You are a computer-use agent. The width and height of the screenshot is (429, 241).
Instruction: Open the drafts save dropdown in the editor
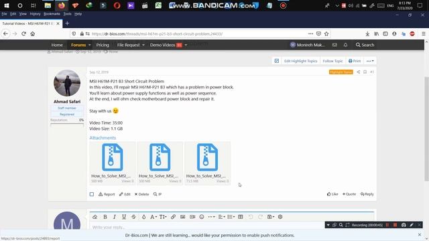pyautogui.click(x=271, y=217)
